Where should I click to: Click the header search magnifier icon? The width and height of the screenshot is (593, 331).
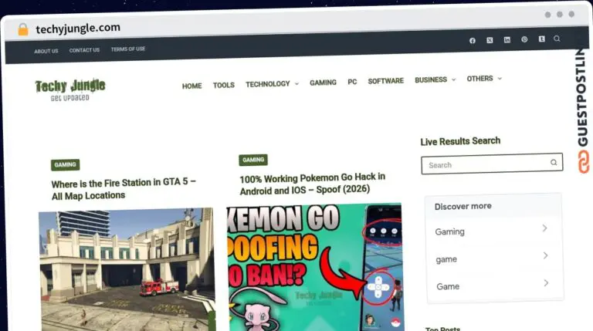coord(557,39)
